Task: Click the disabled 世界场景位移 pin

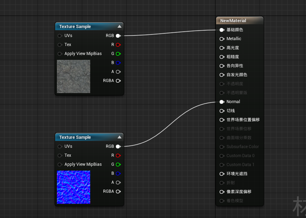Action: [x=222, y=129]
